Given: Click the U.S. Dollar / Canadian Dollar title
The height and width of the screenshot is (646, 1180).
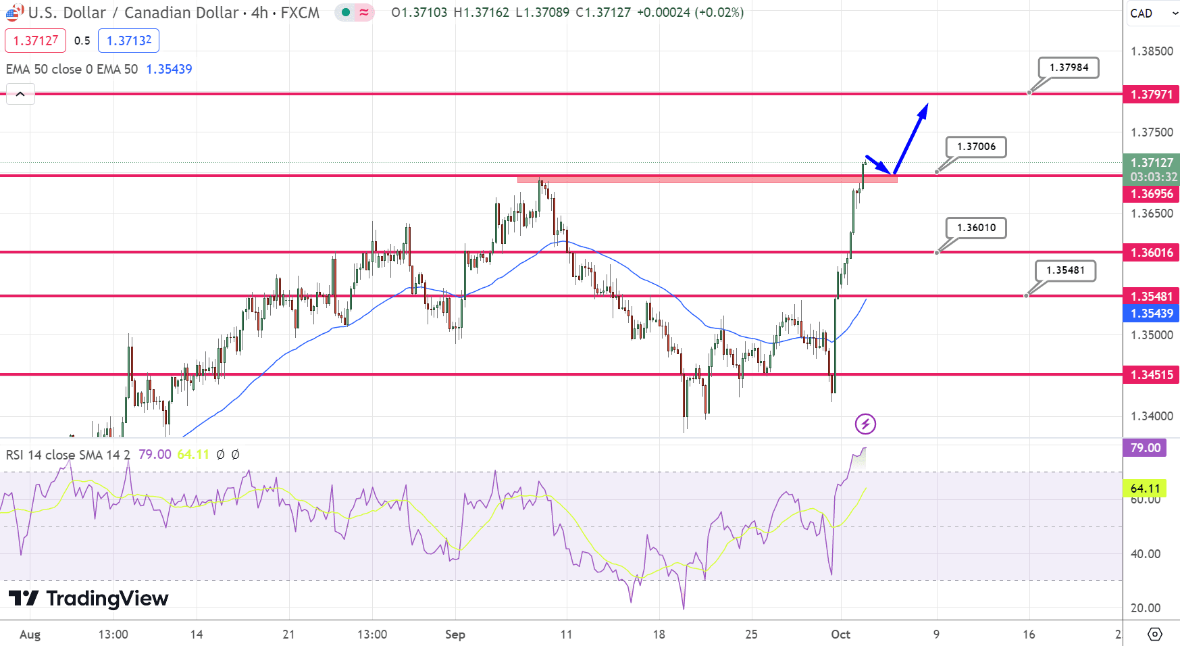Looking at the screenshot, I should (133, 13).
